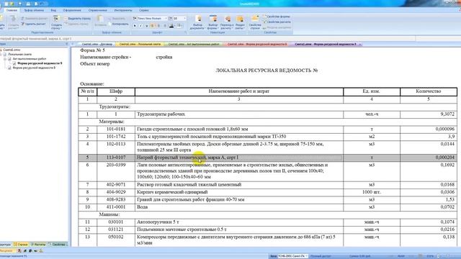This screenshot has height=259, width=461.
Task: Click the Создать строку icon
Action: click(56, 22)
